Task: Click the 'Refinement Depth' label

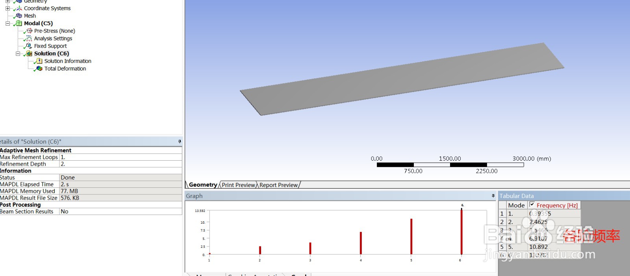Action: click(x=23, y=164)
